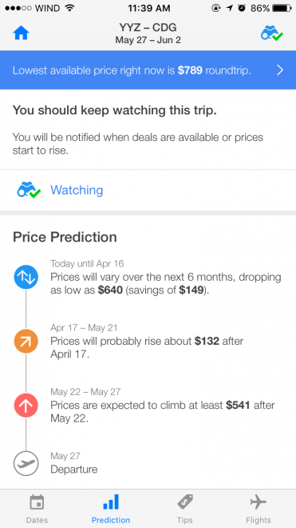Open the $789 roundtrip price banner

pyautogui.click(x=148, y=70)
